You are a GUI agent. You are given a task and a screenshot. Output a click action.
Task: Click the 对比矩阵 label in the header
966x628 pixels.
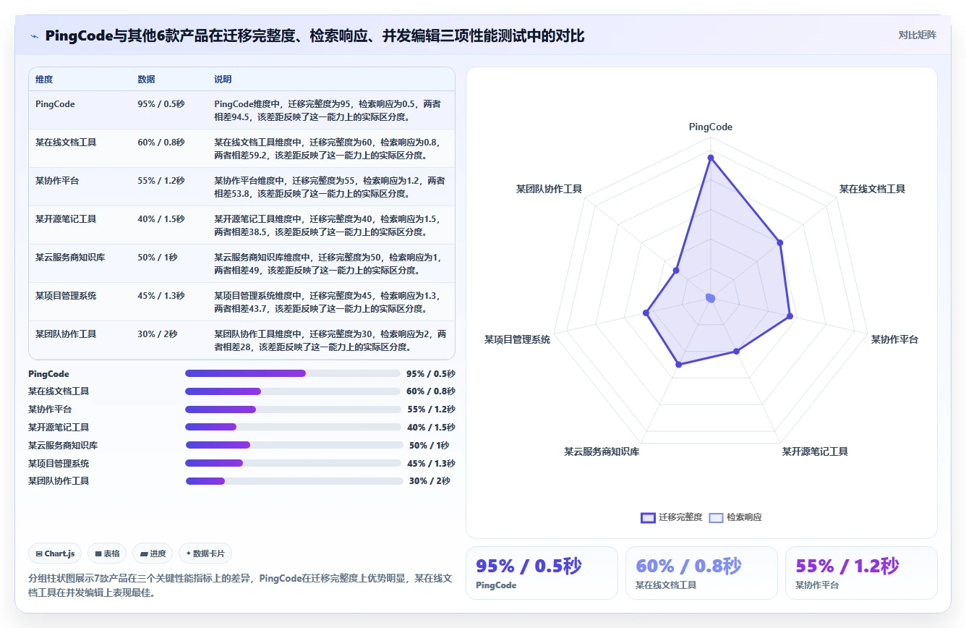(917, 35)
